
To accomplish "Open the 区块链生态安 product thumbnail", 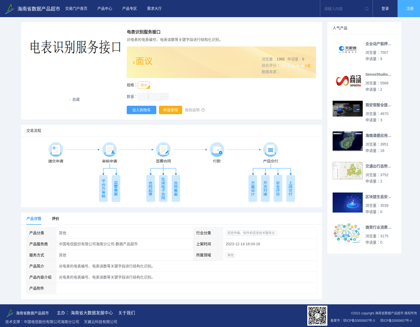I will 348,203.
